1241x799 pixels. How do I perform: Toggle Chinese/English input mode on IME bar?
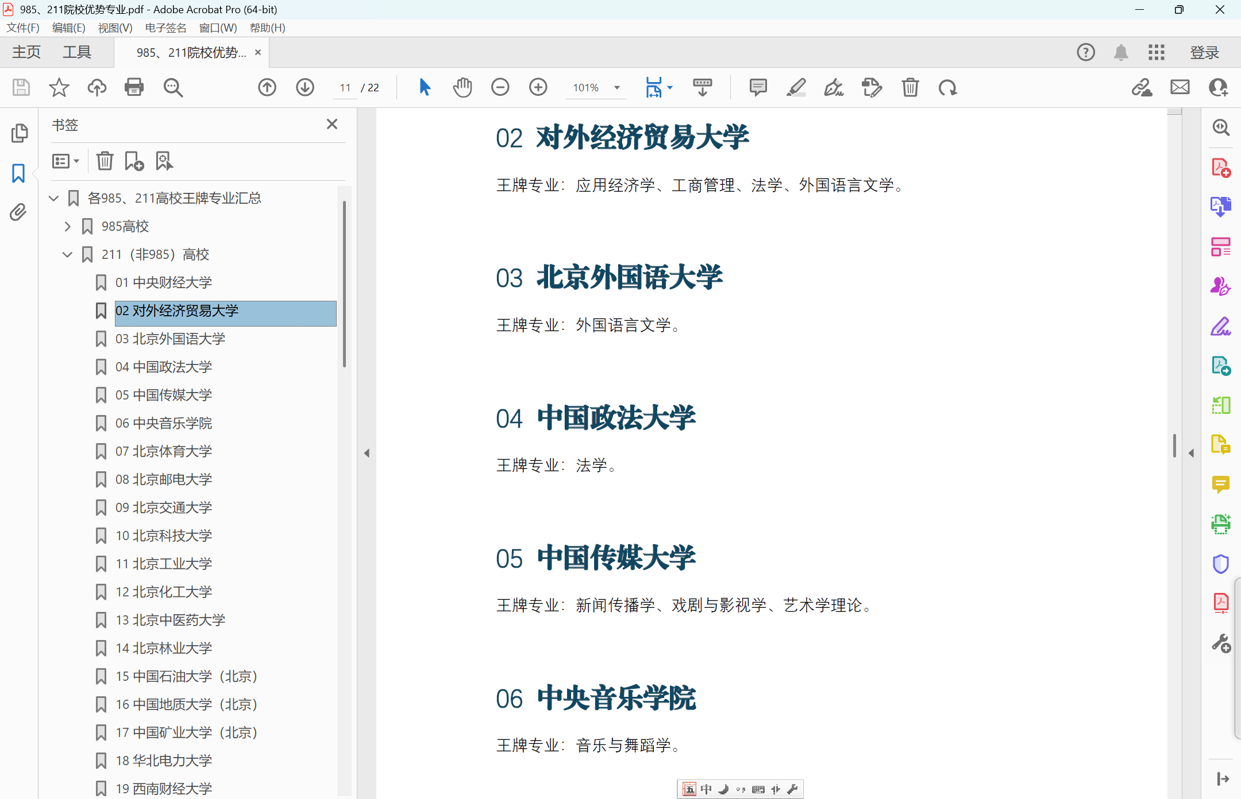[x=706, y=789]
